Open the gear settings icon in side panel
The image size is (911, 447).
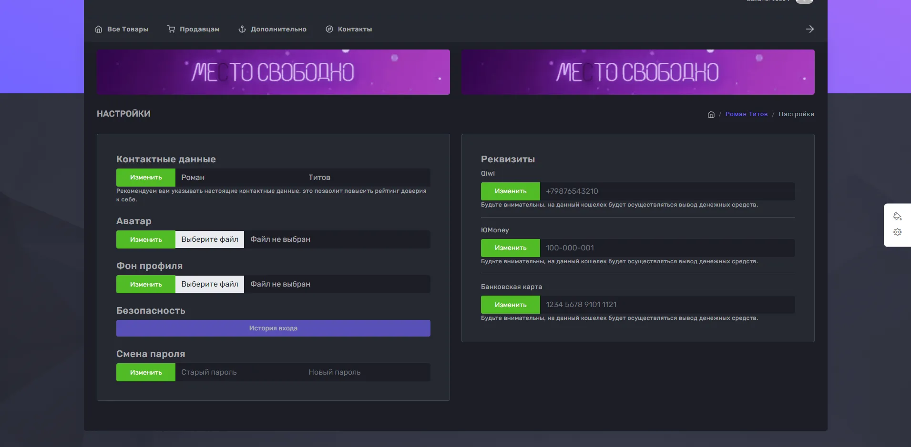click(x=897, y=232)
